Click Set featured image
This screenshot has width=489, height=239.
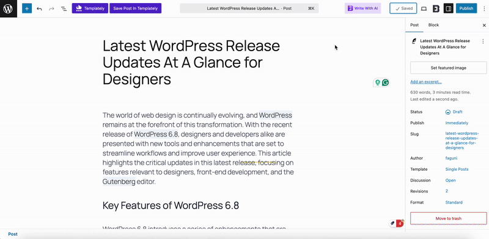[448, 68]
